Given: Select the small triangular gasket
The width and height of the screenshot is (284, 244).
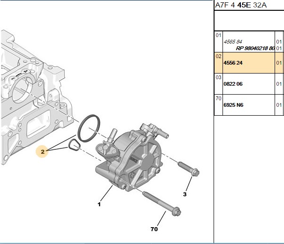Looking at the screenshot, I should pos(74,145).
